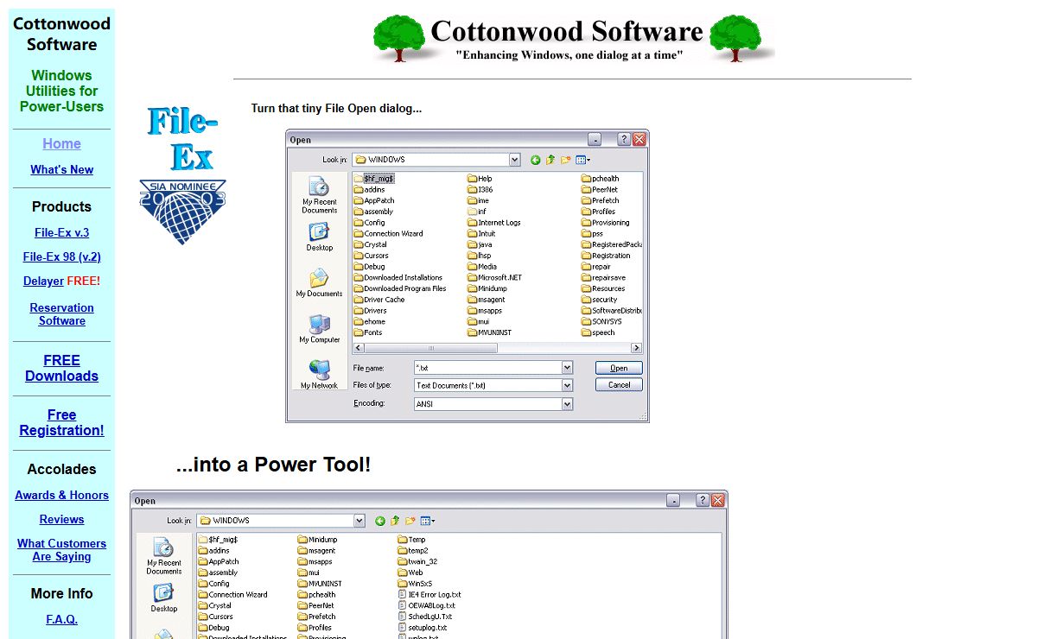Open the Reservation Software link
This screenshot has width=1037, height=639.
click(x=61, y=313)
